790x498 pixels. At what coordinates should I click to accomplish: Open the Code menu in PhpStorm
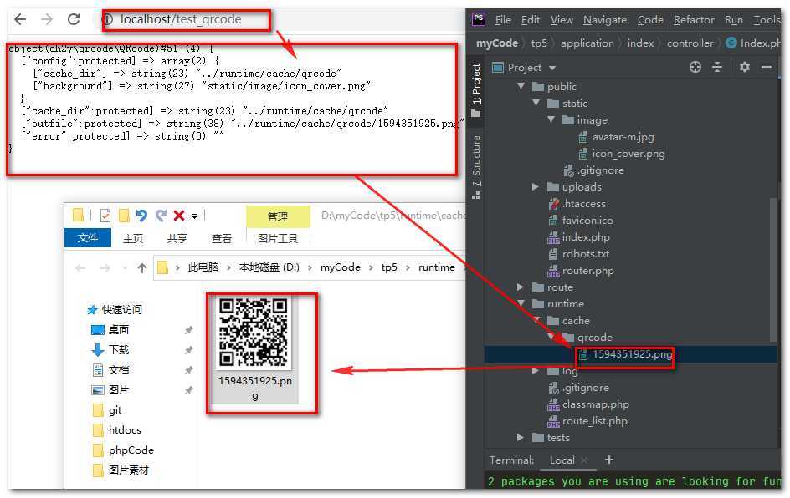(650, 19)
